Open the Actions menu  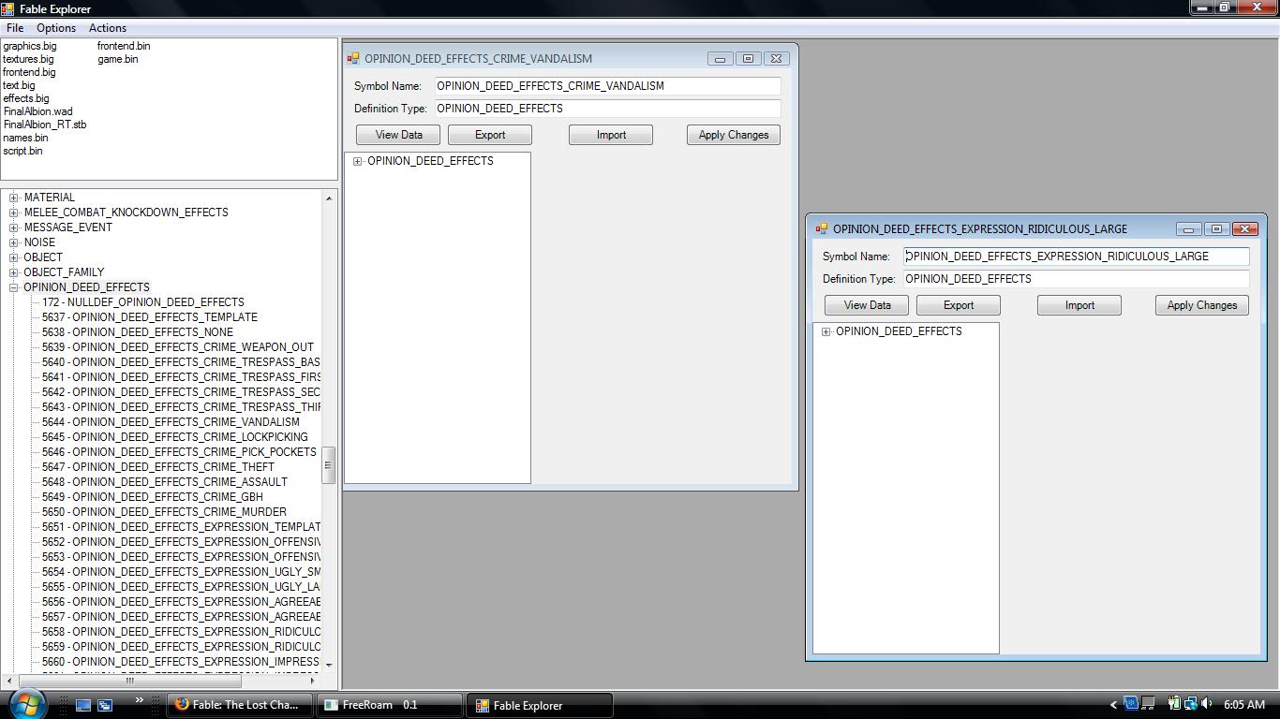[107, 28]
